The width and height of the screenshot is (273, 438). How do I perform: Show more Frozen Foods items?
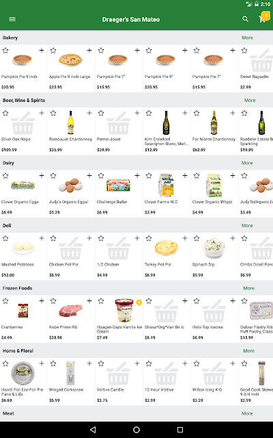(248, 288)
